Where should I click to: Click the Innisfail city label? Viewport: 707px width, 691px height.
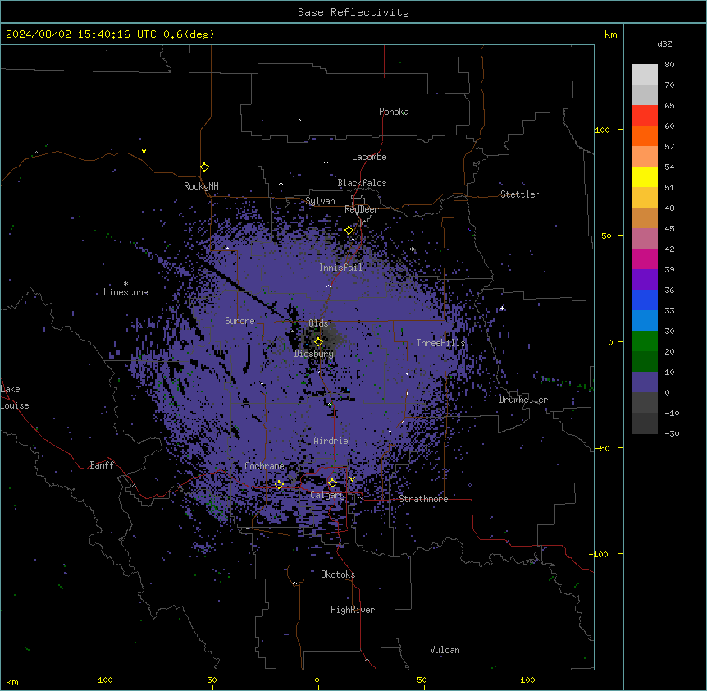(340, 268)
